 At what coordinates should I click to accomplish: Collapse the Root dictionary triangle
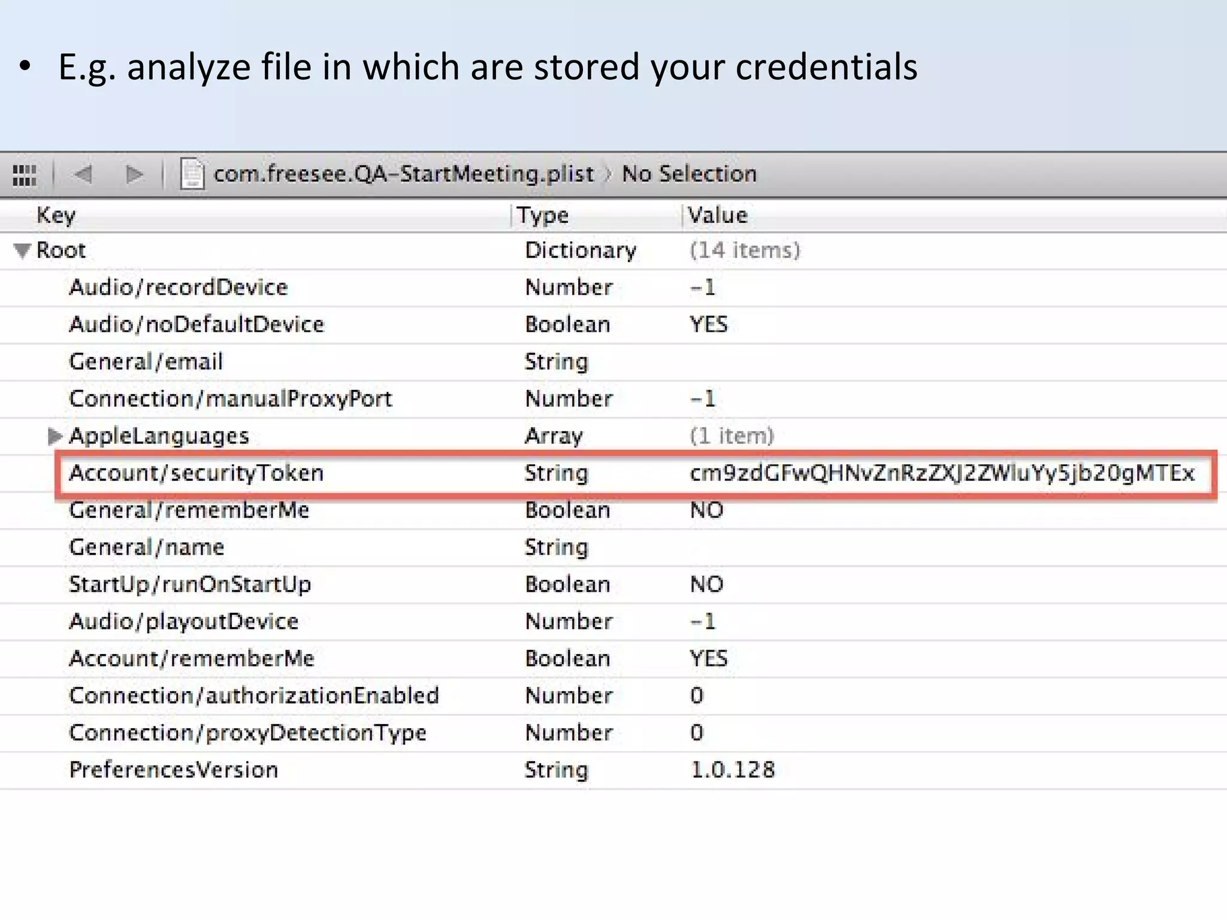click(22, 250)
